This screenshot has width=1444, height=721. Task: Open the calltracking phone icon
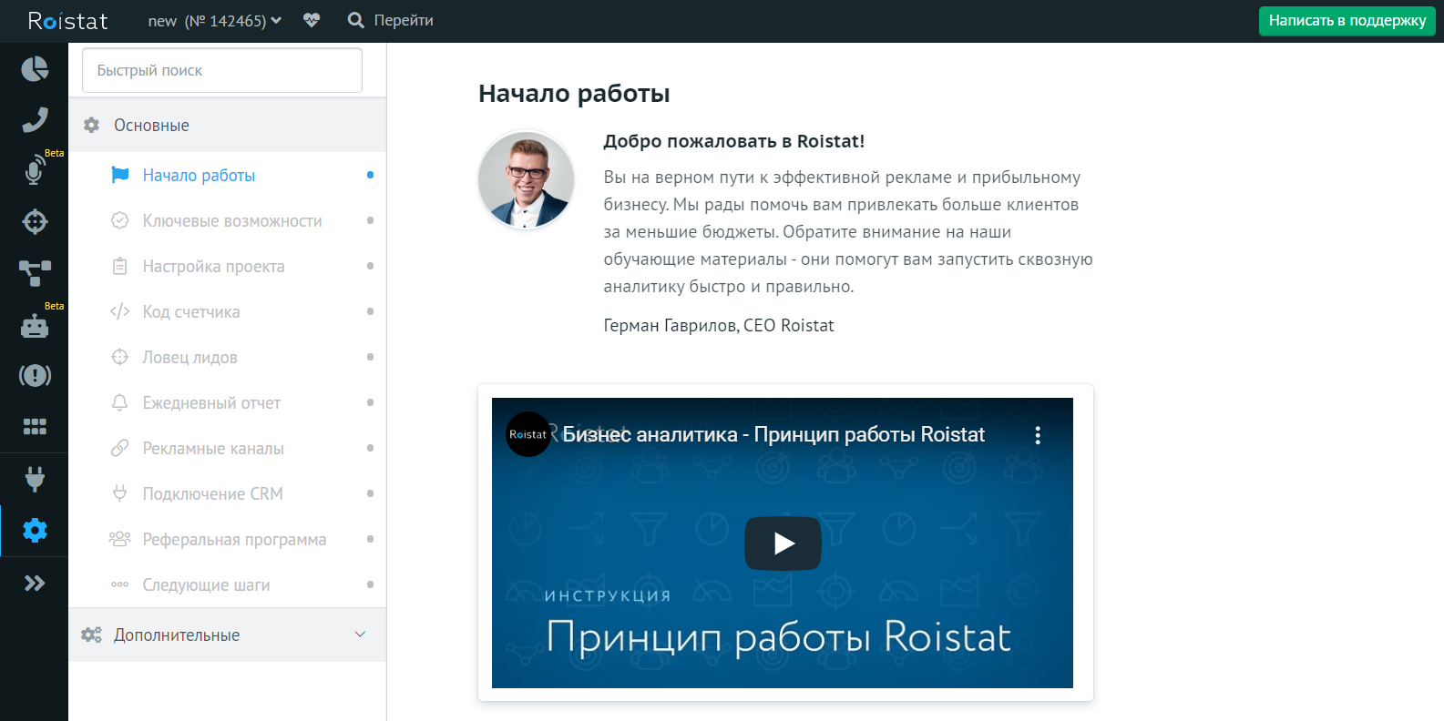pos(35,119)
